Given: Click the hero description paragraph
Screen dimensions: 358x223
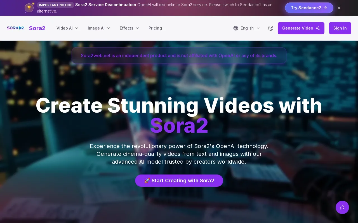Looking at the screenshot, I should [x=179, y=154].
